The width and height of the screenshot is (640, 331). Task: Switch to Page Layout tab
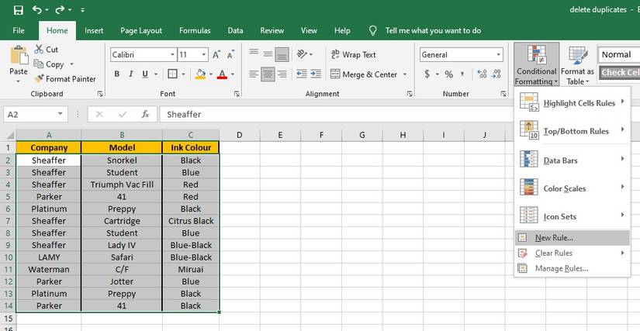(141, 30)
